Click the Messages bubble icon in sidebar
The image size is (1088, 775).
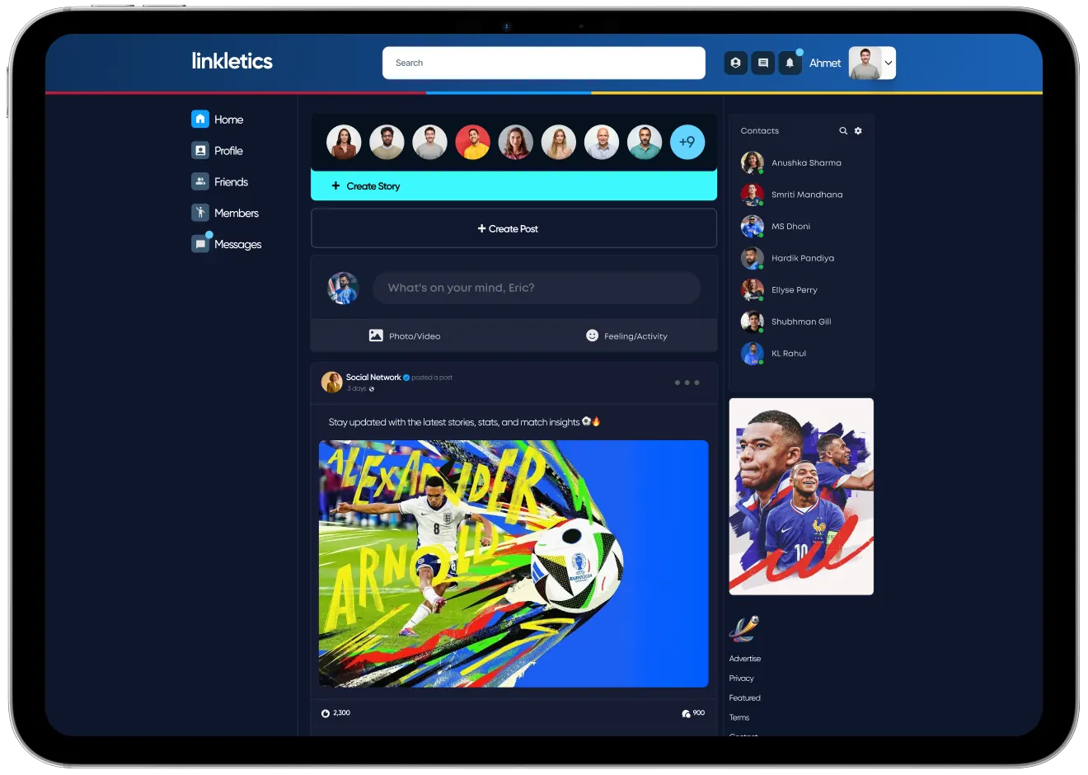click(x=200, y=244)
